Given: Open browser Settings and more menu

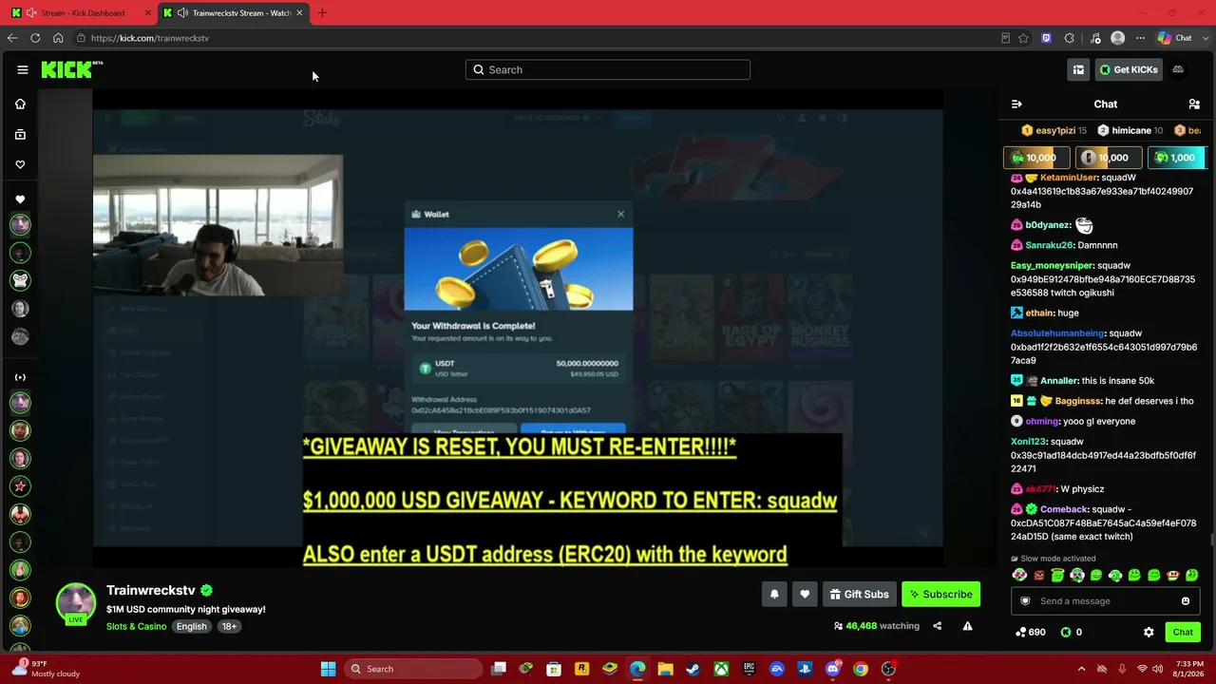Looking at the screenshot, I should pos(1141,38).
